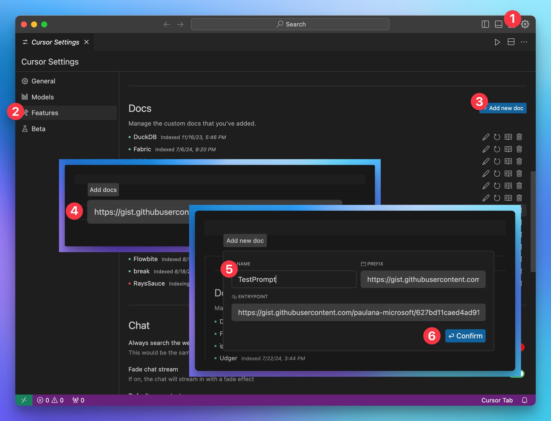Click the split editor layout icon
This screenshot has width=551, height=421.
(x=511, y=42)
